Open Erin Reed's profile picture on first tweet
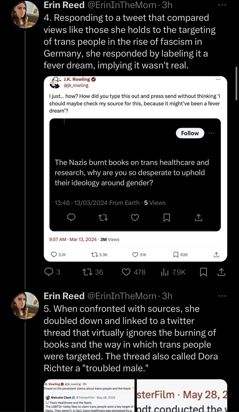The width and height of the screenshot is (239, 412). [x=25, y=14]
